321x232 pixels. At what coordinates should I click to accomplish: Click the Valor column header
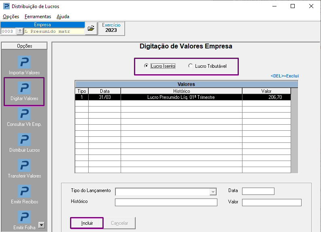(x=266, y=91)
